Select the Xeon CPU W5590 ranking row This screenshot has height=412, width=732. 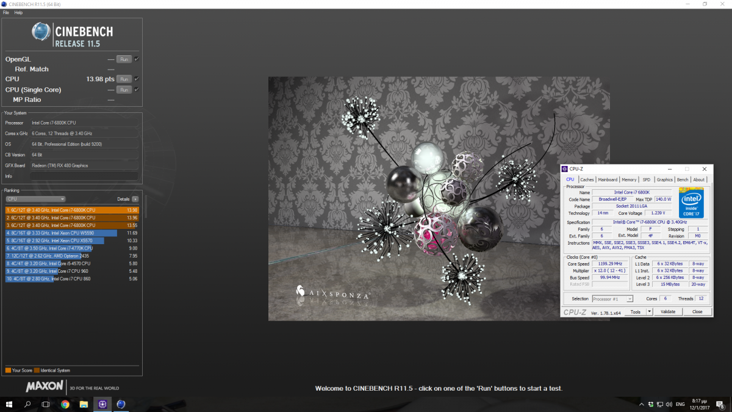72,233
